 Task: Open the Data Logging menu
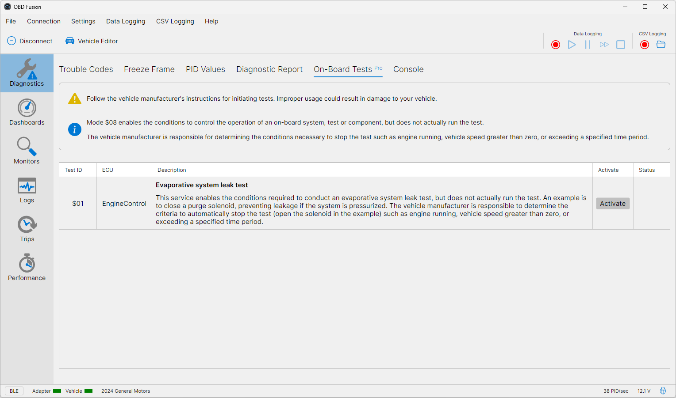coord(126,21)
